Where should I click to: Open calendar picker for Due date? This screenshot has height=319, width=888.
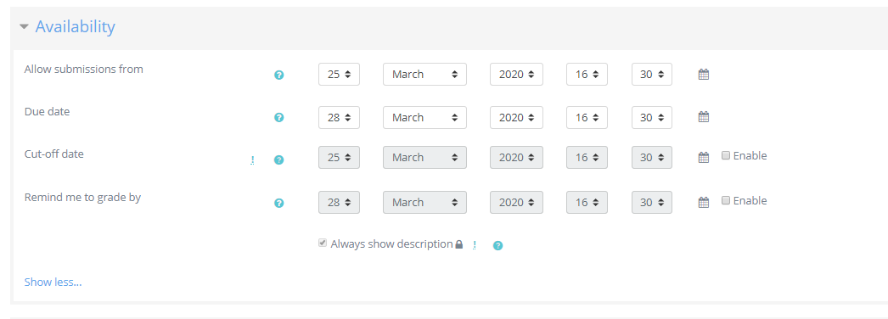point(704,117)
